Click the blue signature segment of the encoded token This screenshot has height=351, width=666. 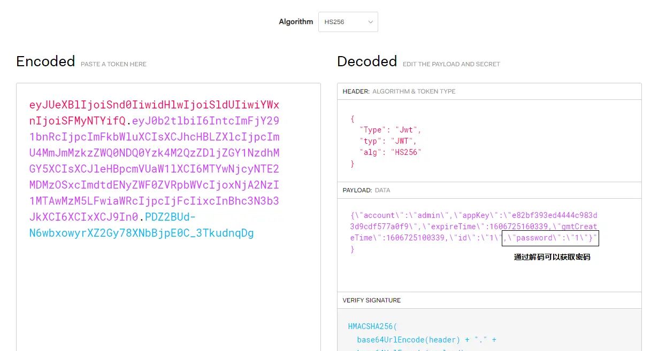pos(141,233)
